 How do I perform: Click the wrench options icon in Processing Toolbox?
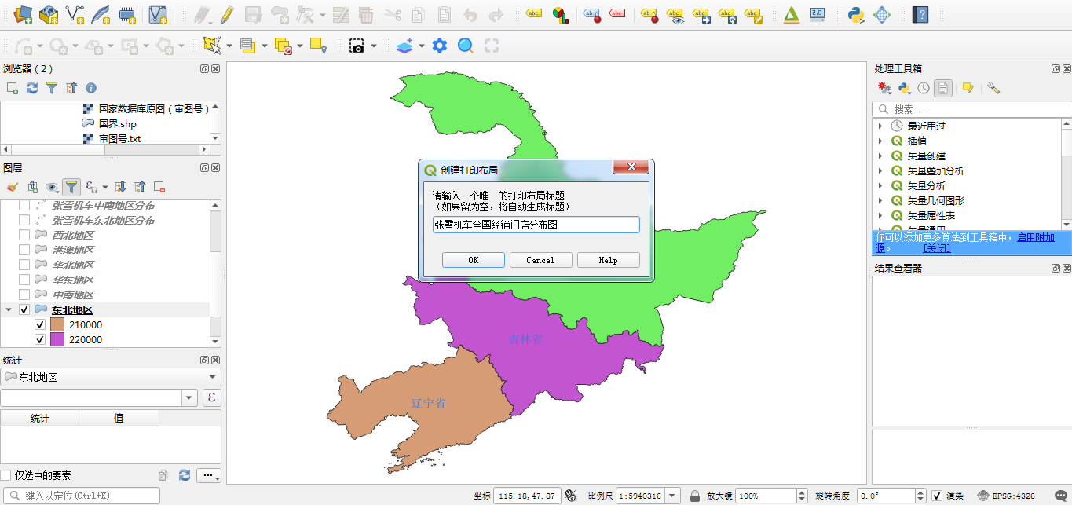[993, 88]
